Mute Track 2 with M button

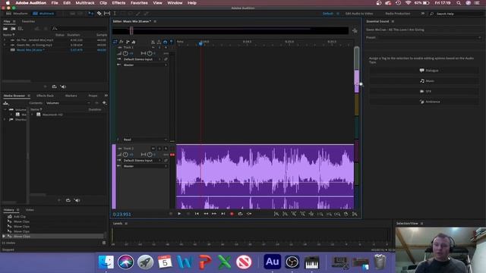(x=153, y=149)
